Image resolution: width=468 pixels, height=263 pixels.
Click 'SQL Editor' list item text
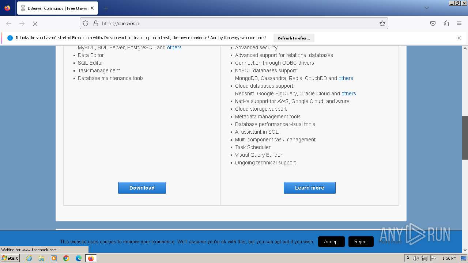pos(91,63)
